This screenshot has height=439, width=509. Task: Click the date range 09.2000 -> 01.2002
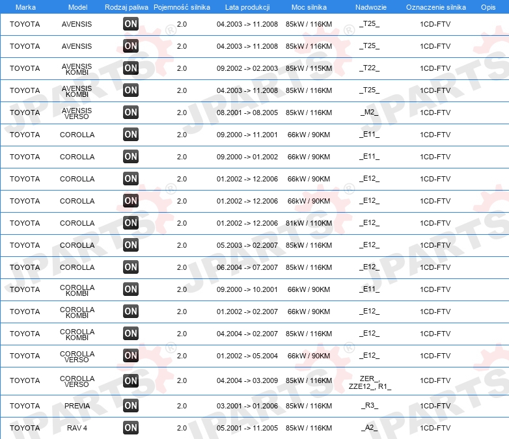point(247,157)
